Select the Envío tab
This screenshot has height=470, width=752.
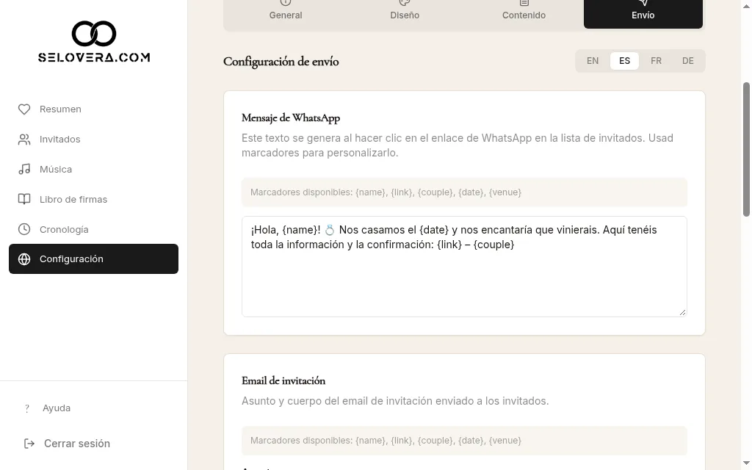pos(643,13)
